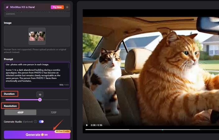Screen dimensions: 219x140
Task: Click the Prompt section label
Action: pyautogui.click(x=8, y=59)
